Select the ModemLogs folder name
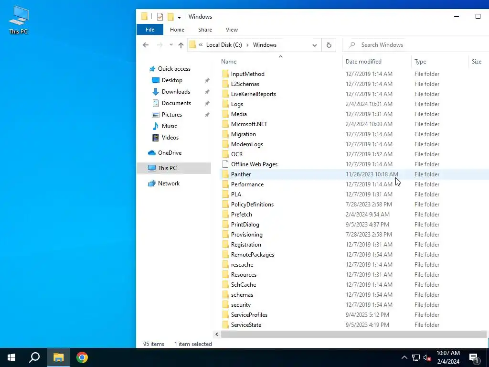Viewport: 489px width, 367px height. [x=247, y=144]
